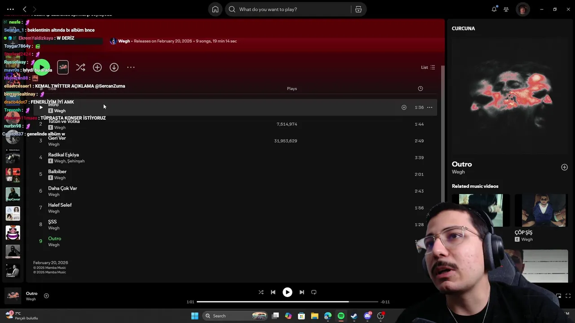
Task: Open the first related music video thumbnail
Action: click(481, 210)
